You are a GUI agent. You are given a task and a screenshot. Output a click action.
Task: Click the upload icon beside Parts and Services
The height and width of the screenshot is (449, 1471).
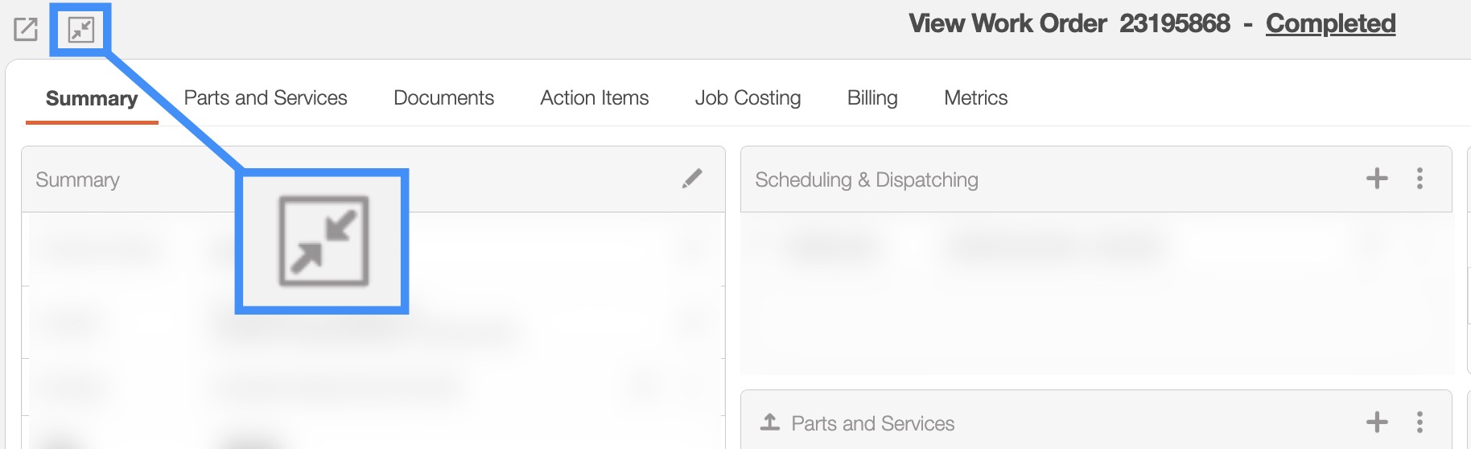[770, 422]
